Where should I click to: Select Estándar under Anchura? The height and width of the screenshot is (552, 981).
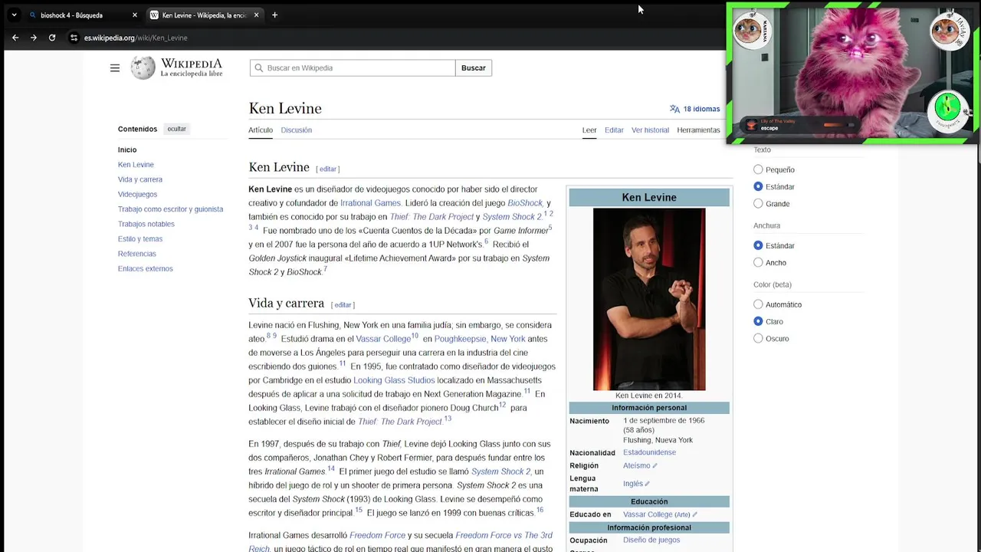pyautogui.click(x=758, y=245)
